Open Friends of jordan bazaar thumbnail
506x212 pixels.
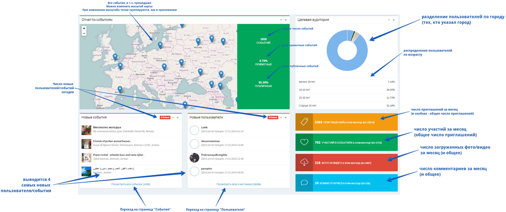[86, 144]
